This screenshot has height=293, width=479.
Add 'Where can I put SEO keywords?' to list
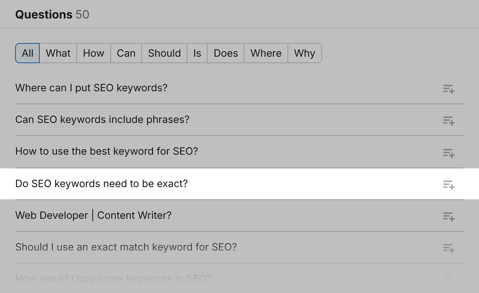tap(449, 89)
